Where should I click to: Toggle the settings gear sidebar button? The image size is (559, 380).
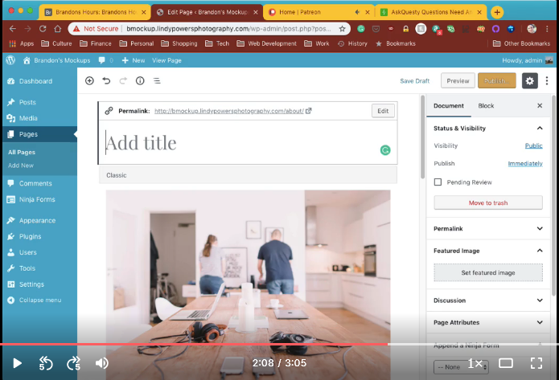[530, 81]
